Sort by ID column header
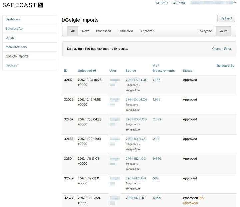 tap(66, 71)
